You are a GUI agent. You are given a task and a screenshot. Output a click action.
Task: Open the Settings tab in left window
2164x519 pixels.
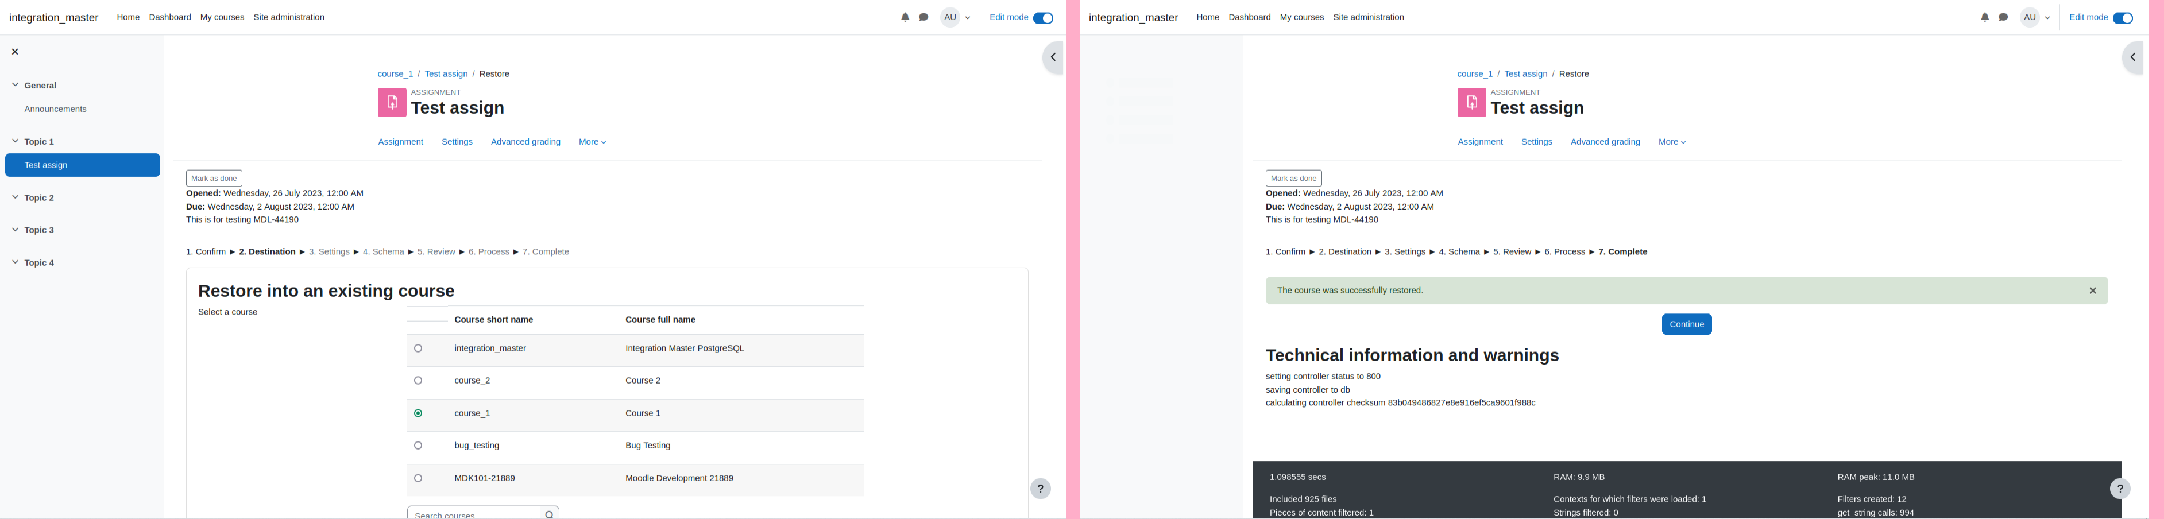tap(457, 142)
